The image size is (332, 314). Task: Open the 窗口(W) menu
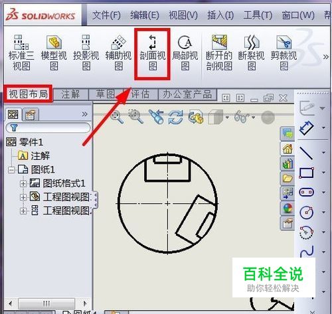(298, 15)
